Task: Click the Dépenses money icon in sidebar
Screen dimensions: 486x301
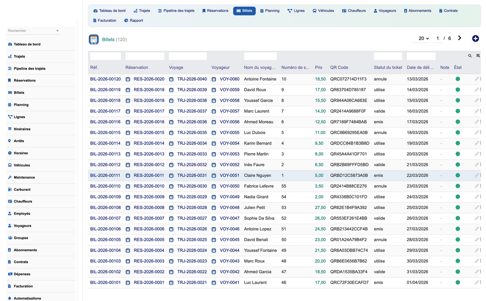Action: [x=10, y=274]
